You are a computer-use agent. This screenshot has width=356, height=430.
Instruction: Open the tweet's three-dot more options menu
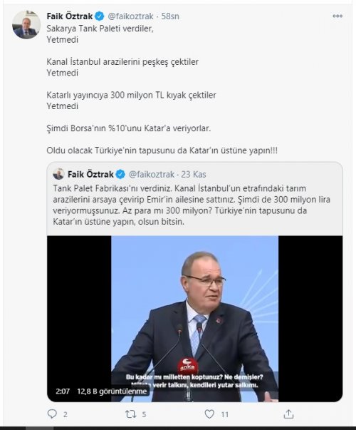coord(337,16)
